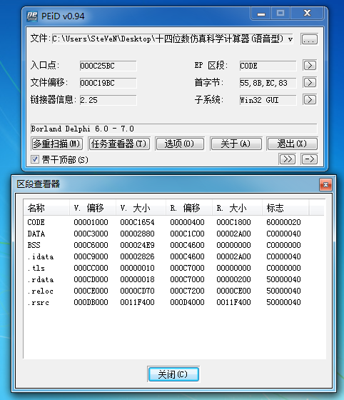
Task: Click the exit (退出) button
Action: 292,144
